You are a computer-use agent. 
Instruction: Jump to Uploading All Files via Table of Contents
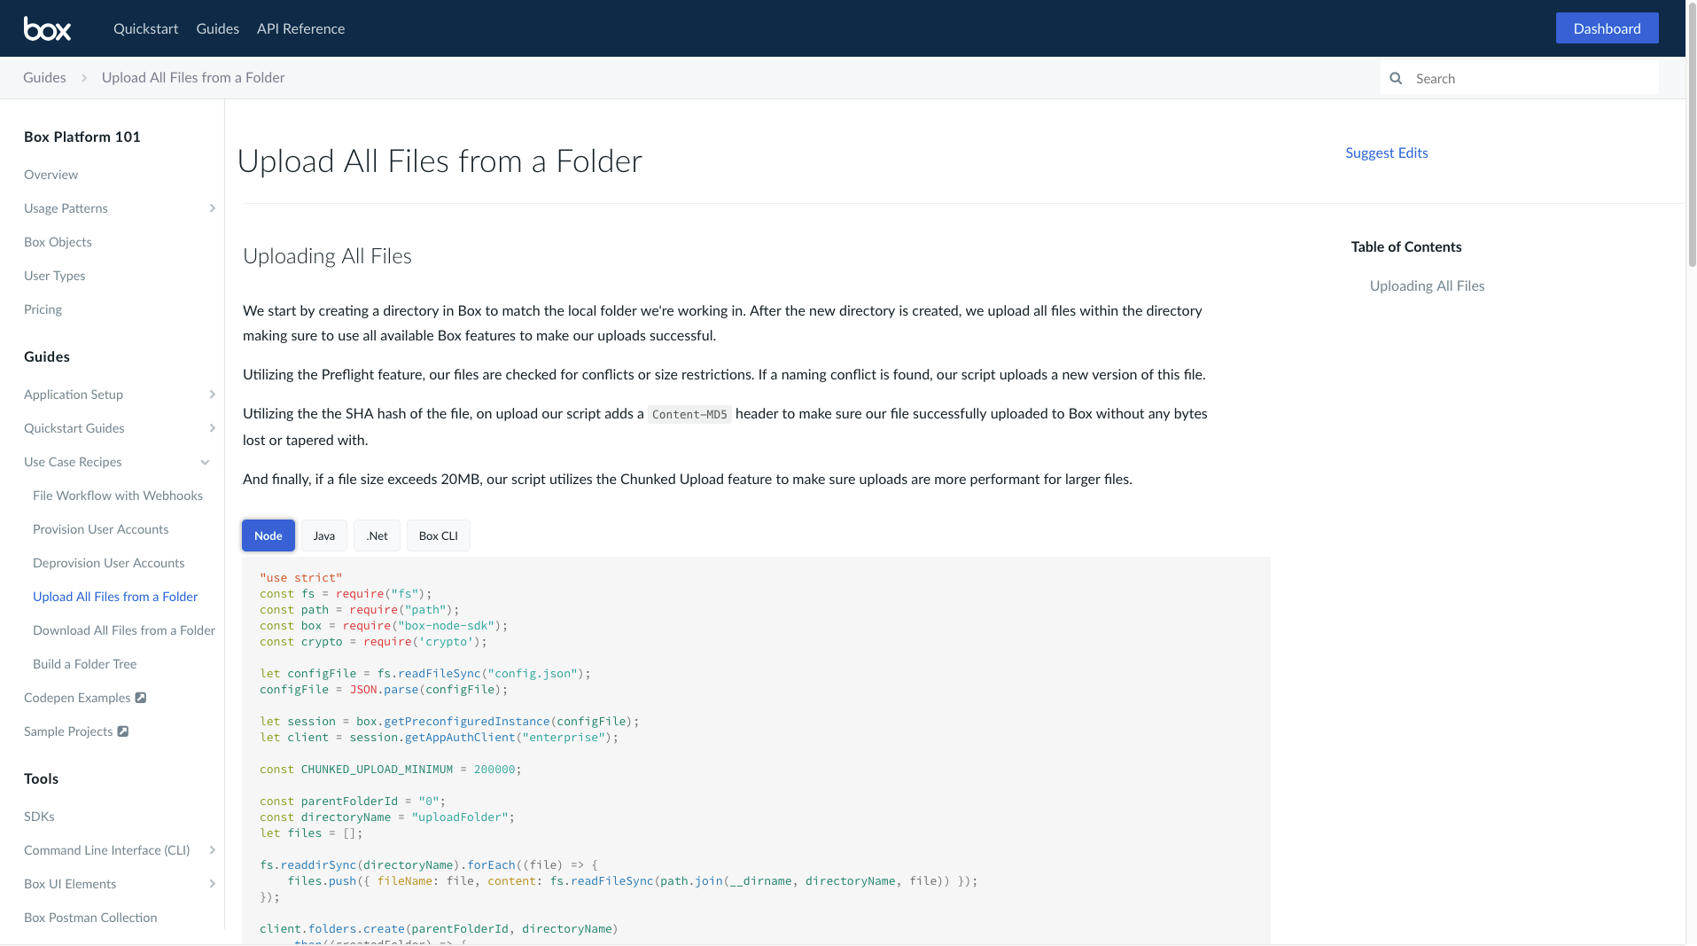tap(1426, 285)
